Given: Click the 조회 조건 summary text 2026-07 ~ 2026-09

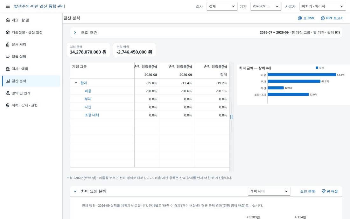Looking at the screenshot, I should click(300, 32).
